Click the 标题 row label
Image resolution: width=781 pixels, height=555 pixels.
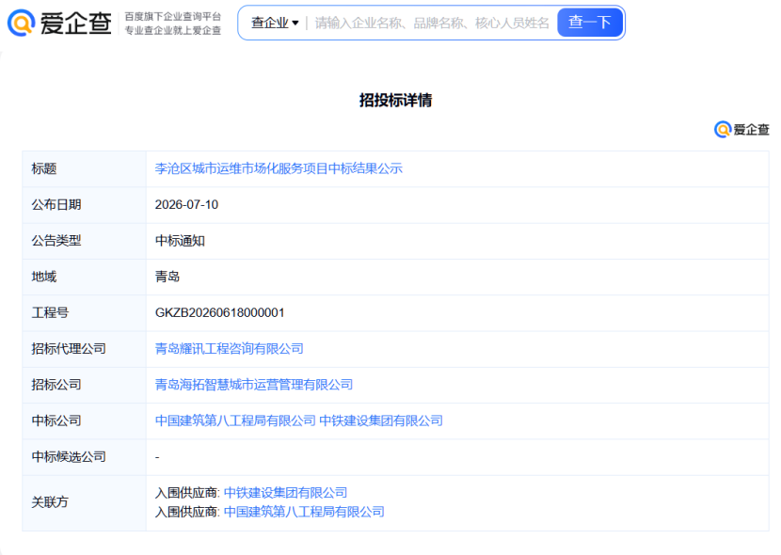(x=44, y=168)
